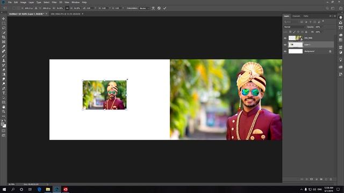Open the Layers panel flyout menu
This screenshot has width=344, height=193.
click(335, 16)
